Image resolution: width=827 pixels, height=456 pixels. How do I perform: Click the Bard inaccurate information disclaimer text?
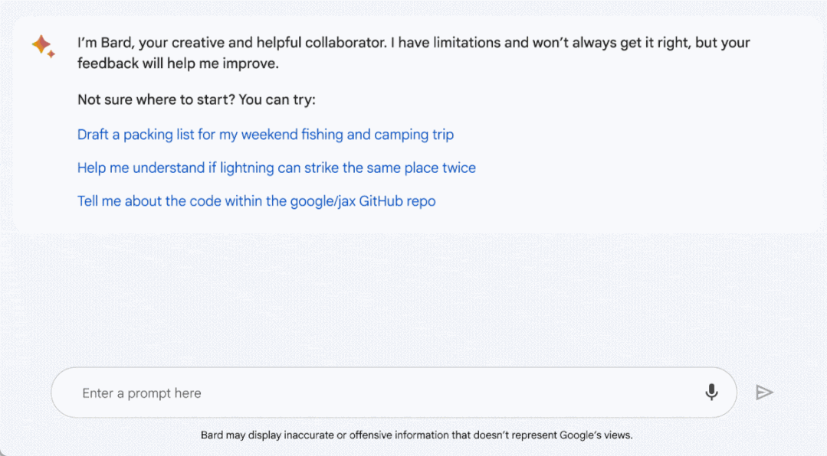click(416, 435)
